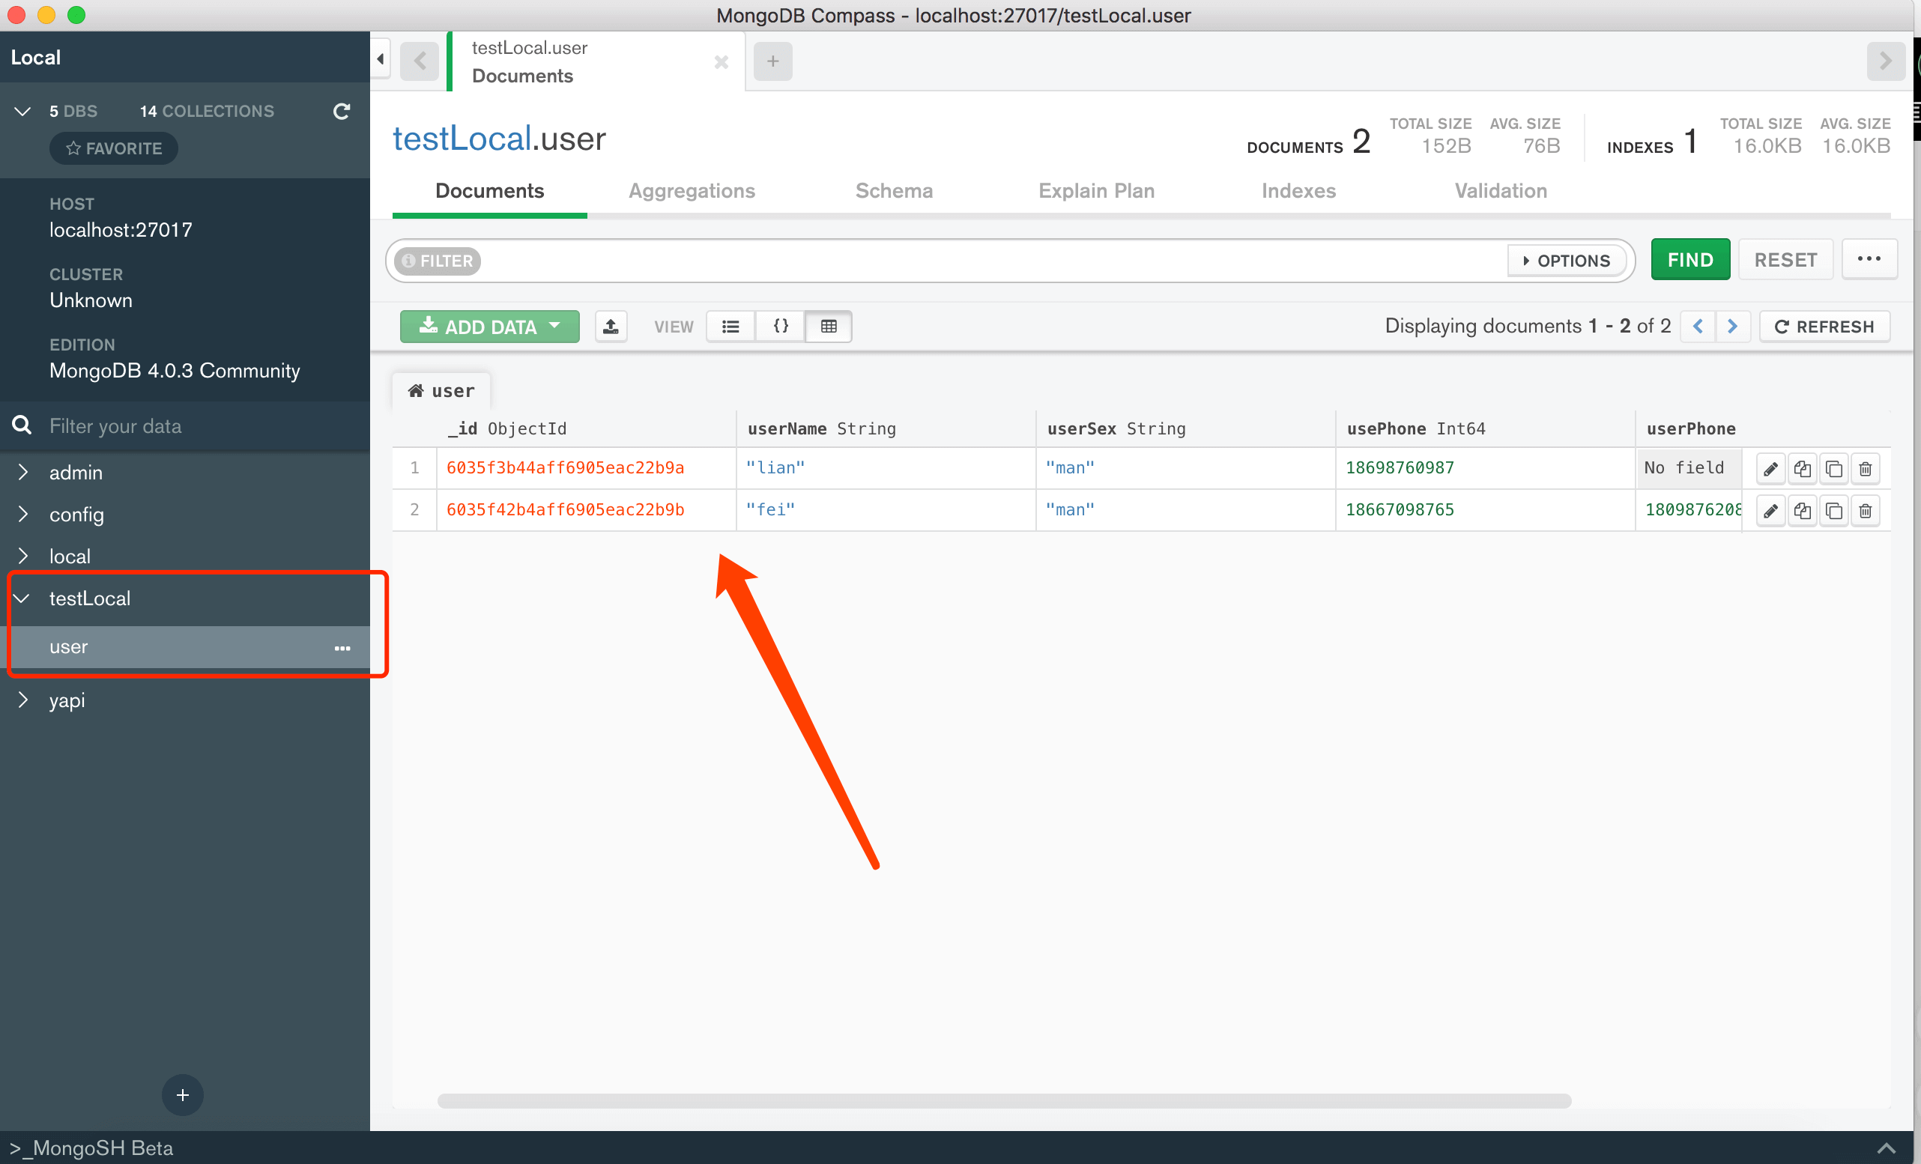The image size is (1921, 1164).
Task: Collapse the testLocal database tree
Action: (20, 598)
